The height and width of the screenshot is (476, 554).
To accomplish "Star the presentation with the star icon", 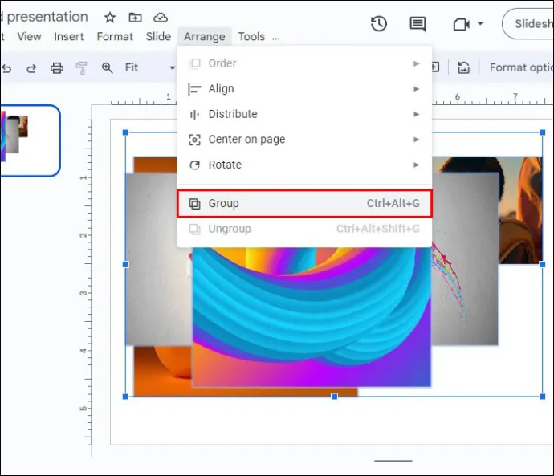I will 110,18.
